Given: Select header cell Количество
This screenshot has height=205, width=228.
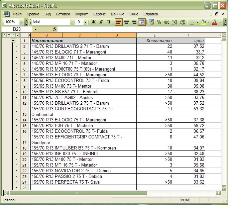Looking at the screenshot, I should click(155, 40).
